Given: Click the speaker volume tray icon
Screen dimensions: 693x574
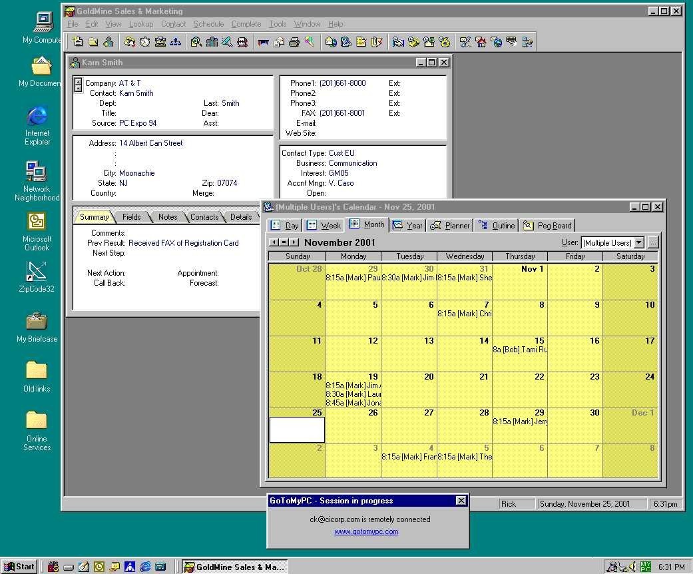Looking at the screenshot, I should click(633, 567).
